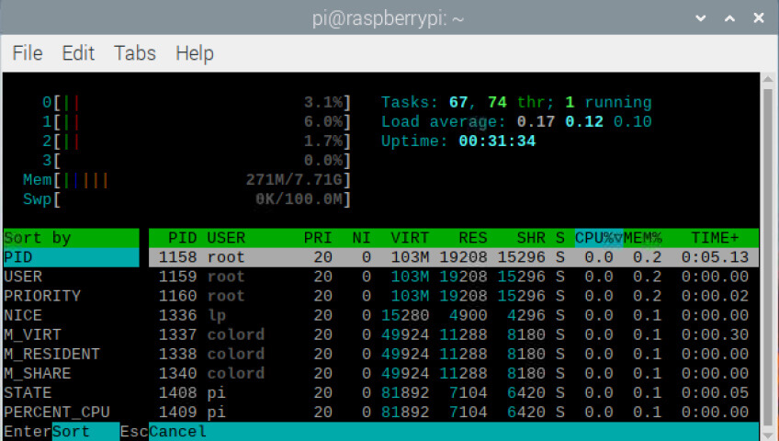Select process row with PID 1160
Screen dimensions: 779x441
point(454,296)
